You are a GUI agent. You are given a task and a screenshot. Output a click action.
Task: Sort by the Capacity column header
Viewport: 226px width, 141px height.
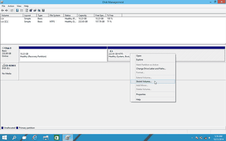(86, 15)
